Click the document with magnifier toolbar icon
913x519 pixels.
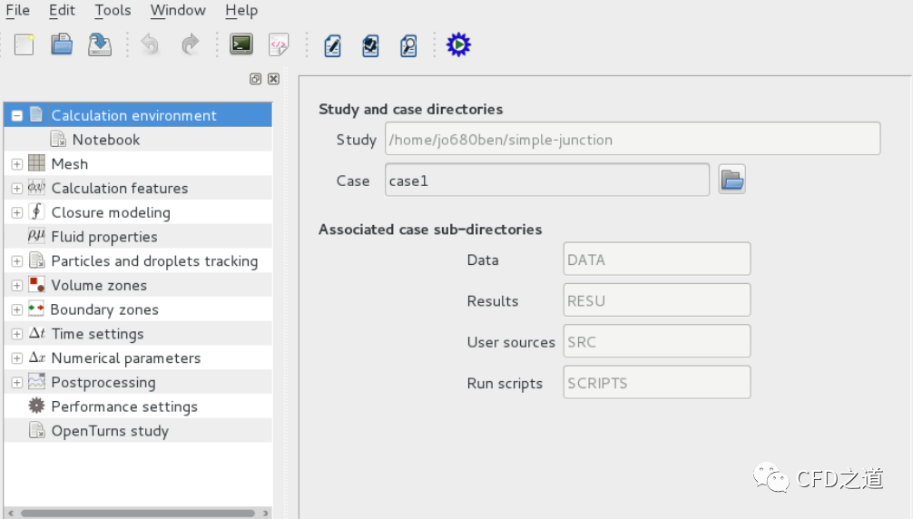(x=408, y=44)
